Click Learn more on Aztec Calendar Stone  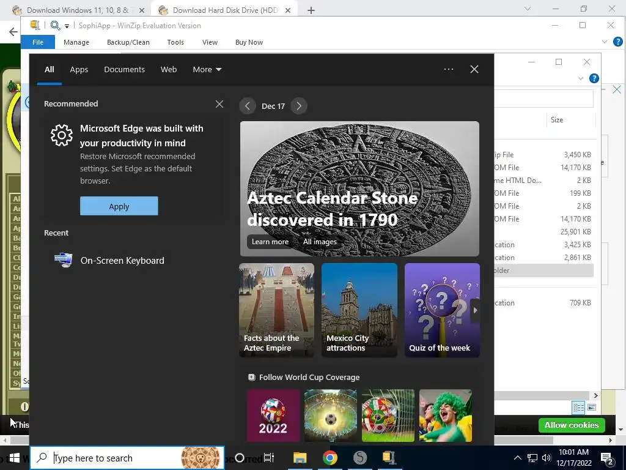coord(270,241)
